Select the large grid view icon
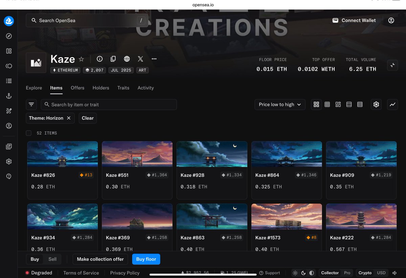The image size is (406, 278). pos(316,105)
